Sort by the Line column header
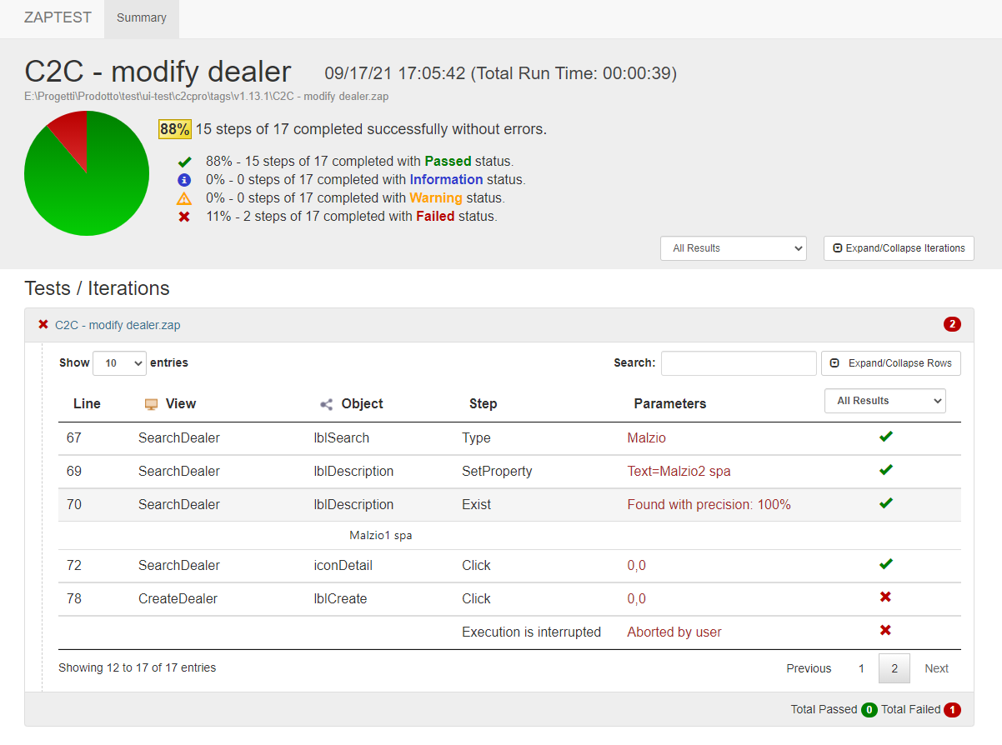The image size is (1002, 745). (87, 404)
